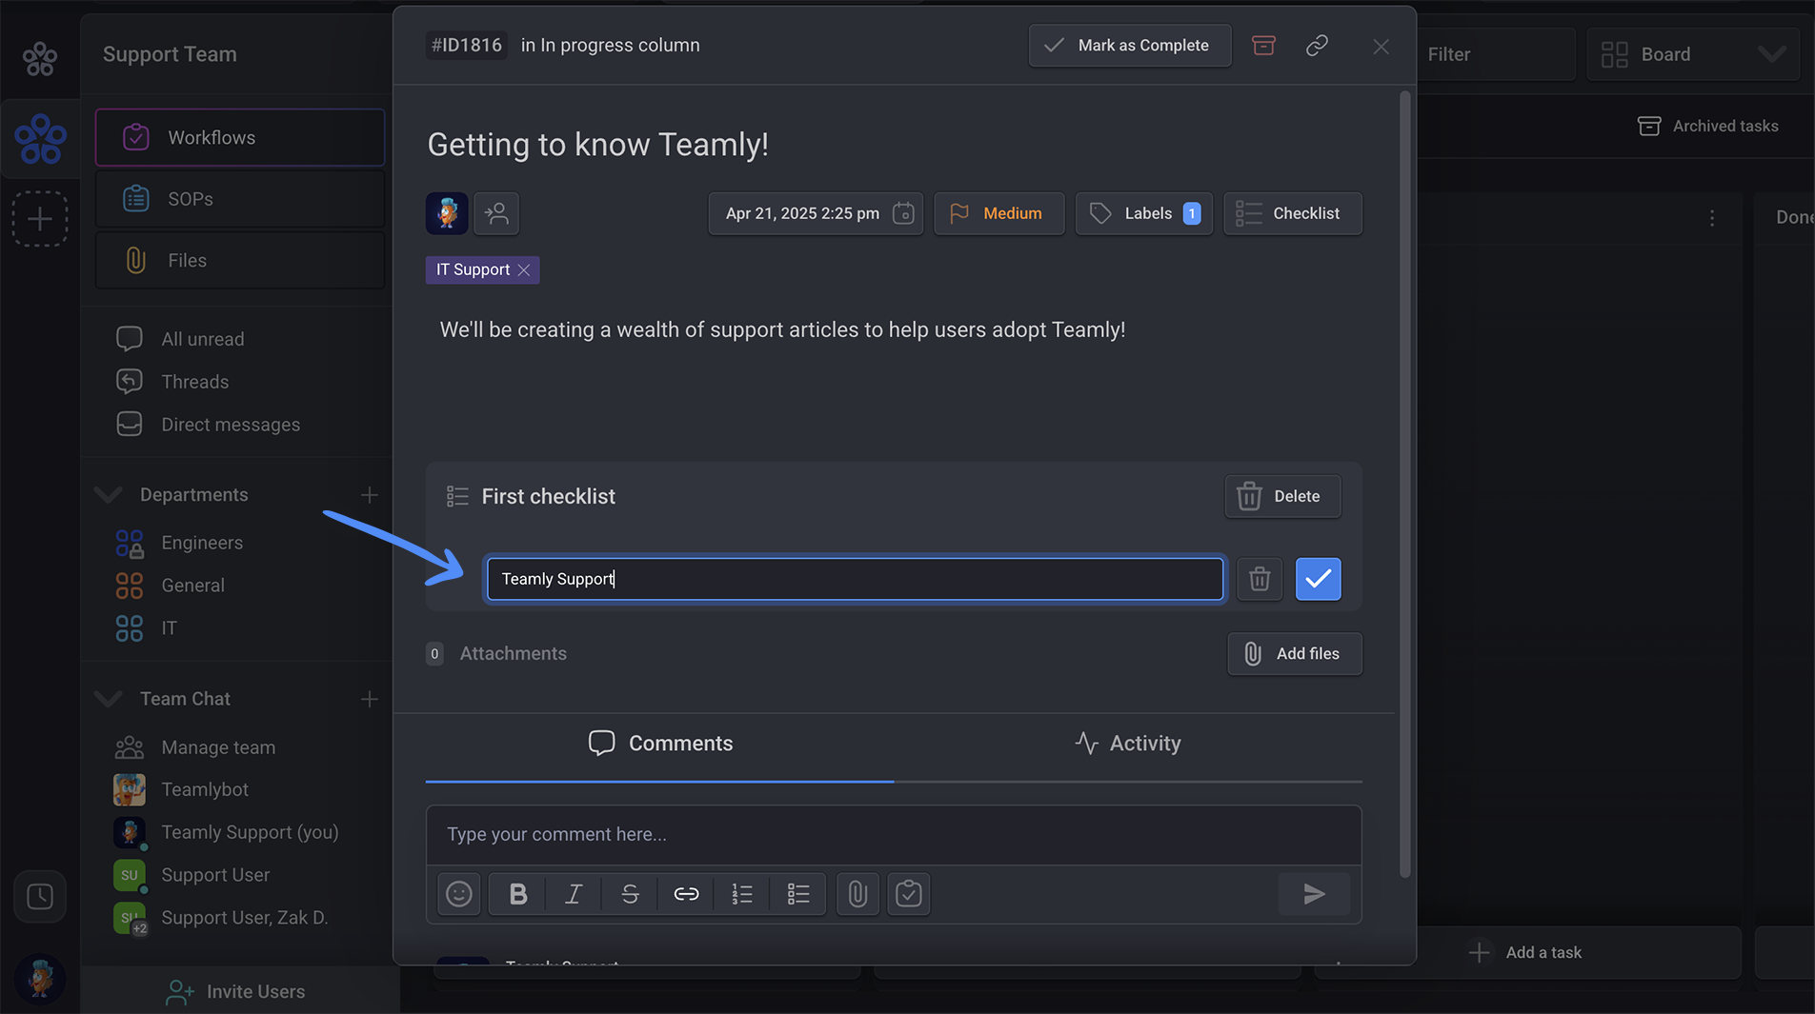1815x1014 pixels.
Task: Toggle italic formatting in comment
Action: coord(574,894)
